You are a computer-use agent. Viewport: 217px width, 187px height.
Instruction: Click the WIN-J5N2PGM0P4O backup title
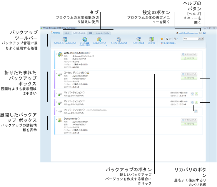click(x=76, y=53)
